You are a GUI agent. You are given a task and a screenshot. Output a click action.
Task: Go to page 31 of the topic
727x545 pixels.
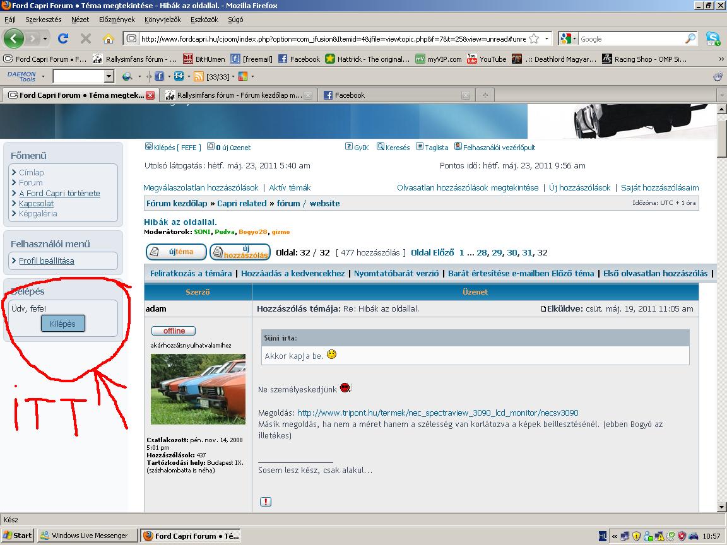(528, 252)
